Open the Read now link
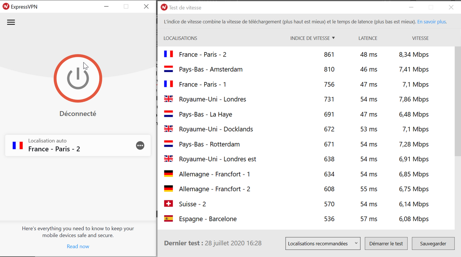The width and height of the screenshot is (461, 257). [x=78, y=246]
